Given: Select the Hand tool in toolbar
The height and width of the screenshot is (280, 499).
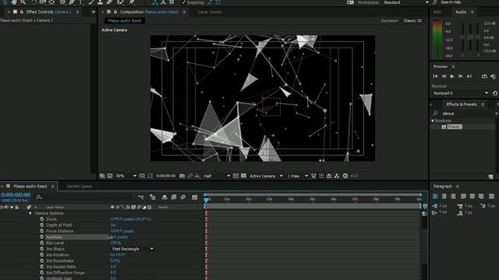Looking at the screenshot, I should coord(14,2).
